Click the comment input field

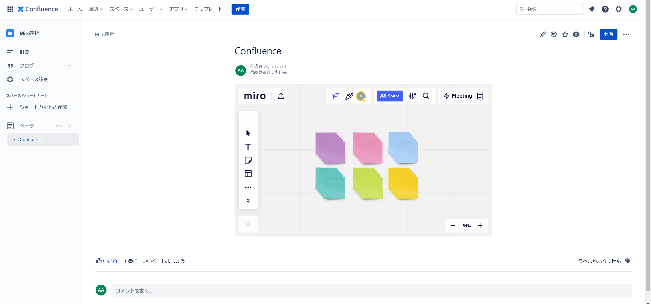[x=371, y=291]
